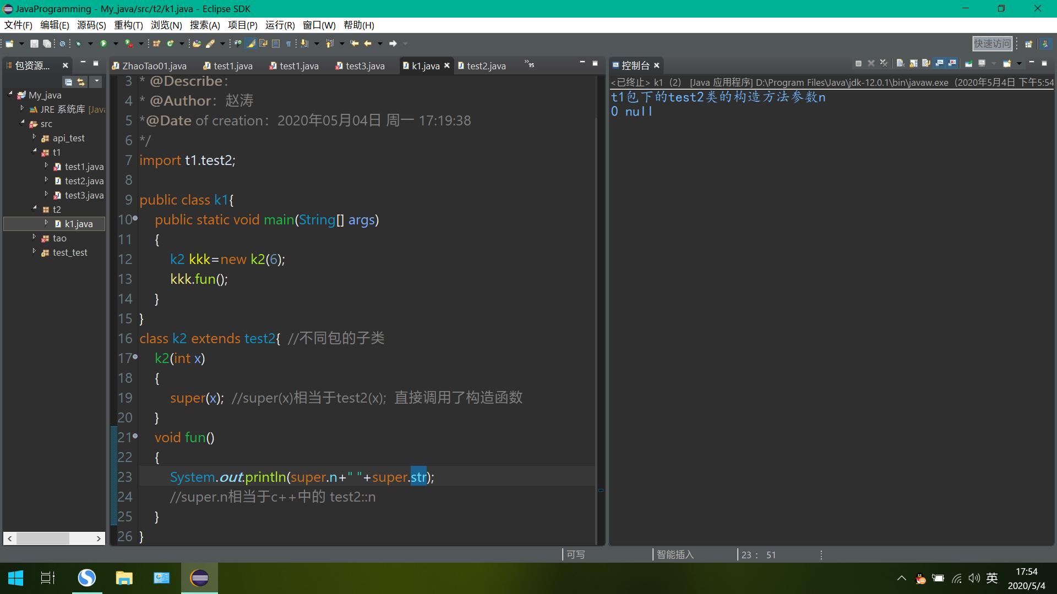
Task: Click the Previous Annotation arrow icon
Action: (x=329, y=43)
